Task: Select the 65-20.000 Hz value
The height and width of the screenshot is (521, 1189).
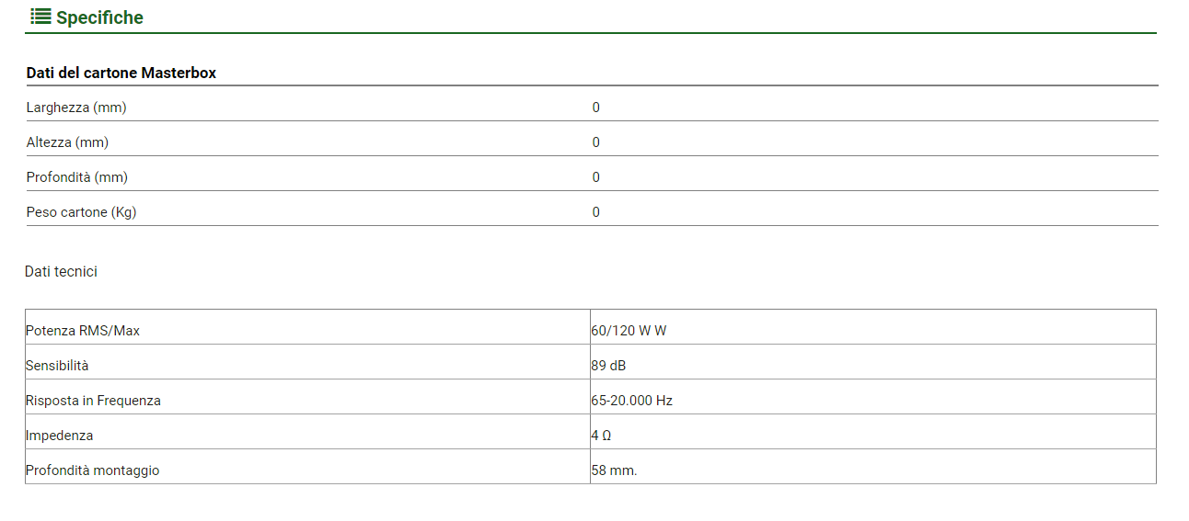Action: coord(631,401)
